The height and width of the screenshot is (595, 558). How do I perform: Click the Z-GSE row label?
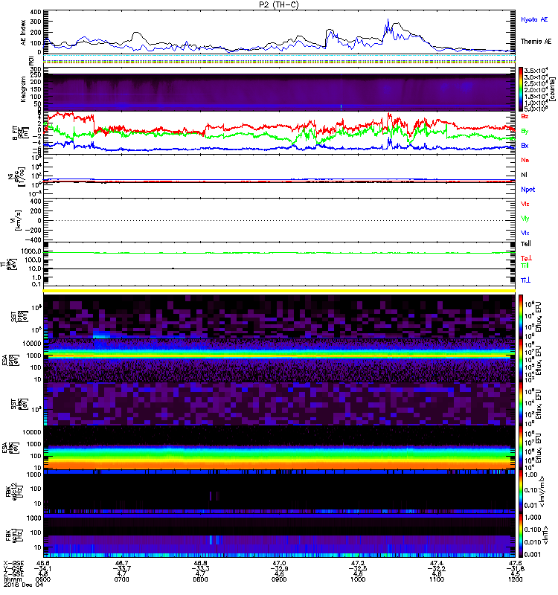pyautogui.click(x=13, y=573)
